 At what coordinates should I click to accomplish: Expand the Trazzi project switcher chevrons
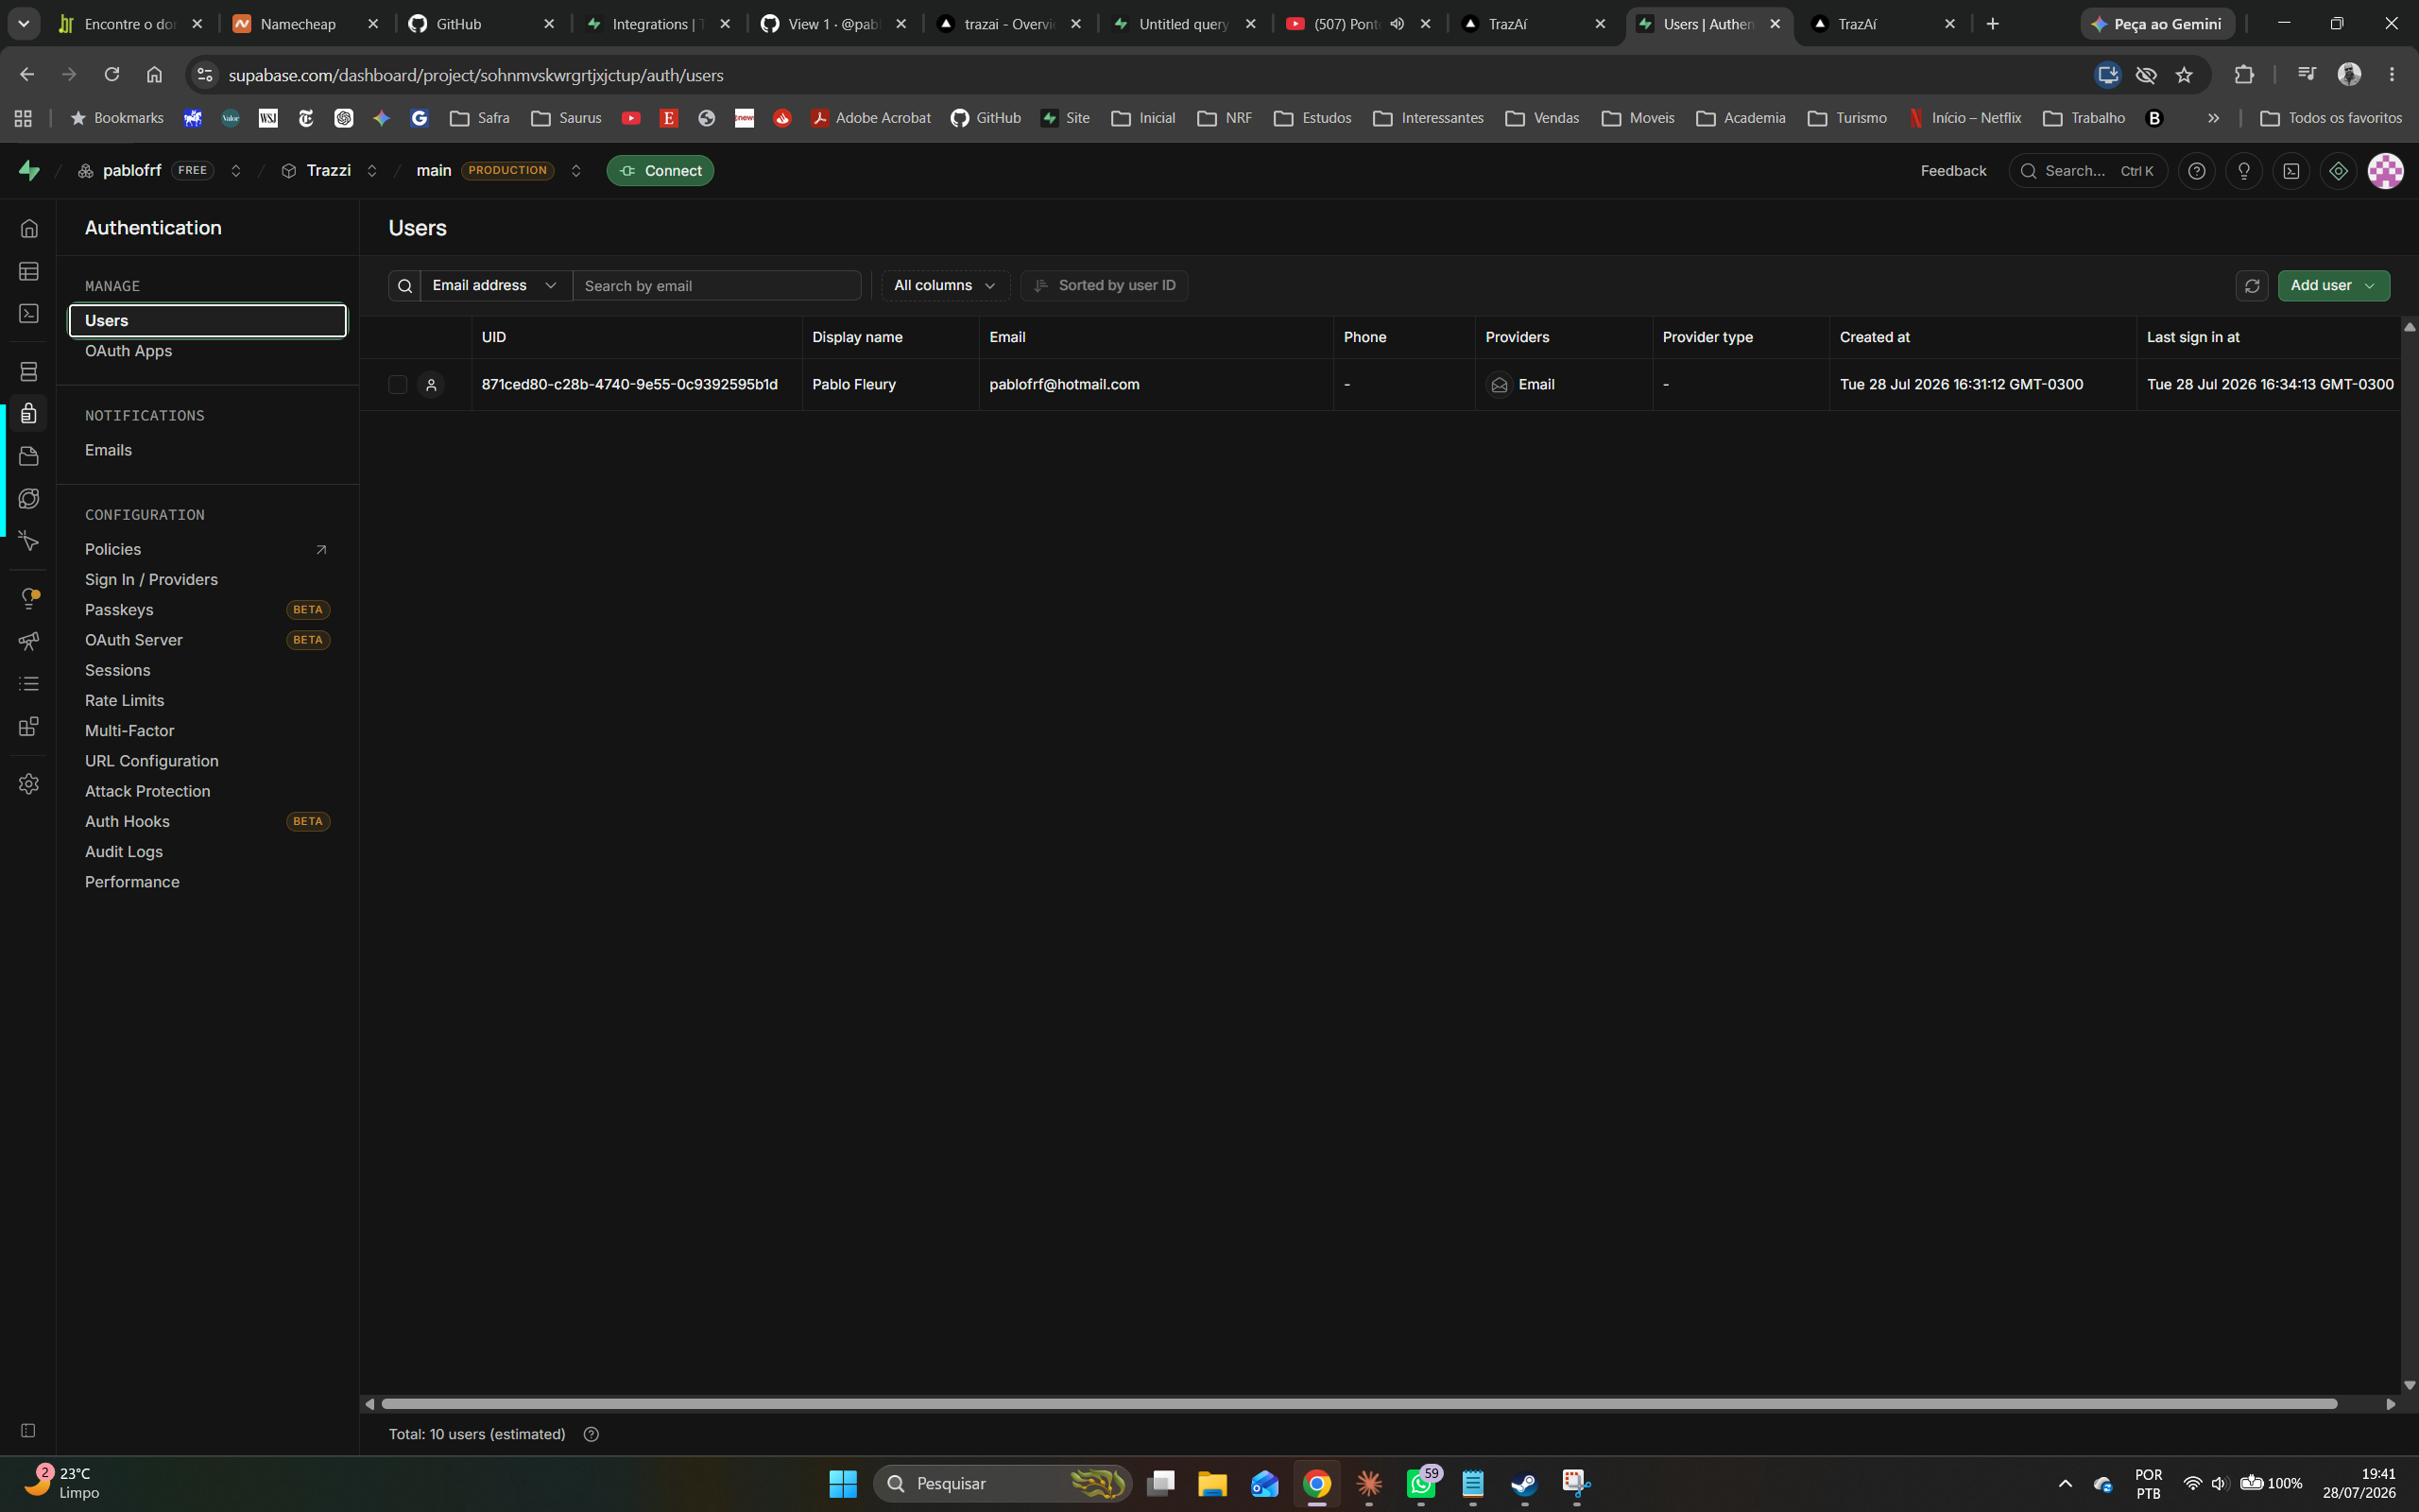372,171
